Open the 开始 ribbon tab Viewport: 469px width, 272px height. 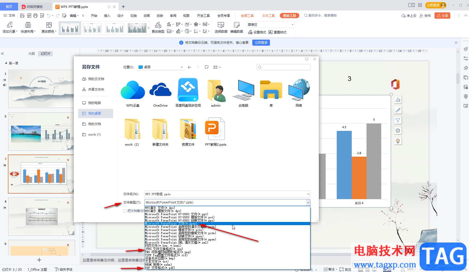pyautogui.click(x=94, y=16)
